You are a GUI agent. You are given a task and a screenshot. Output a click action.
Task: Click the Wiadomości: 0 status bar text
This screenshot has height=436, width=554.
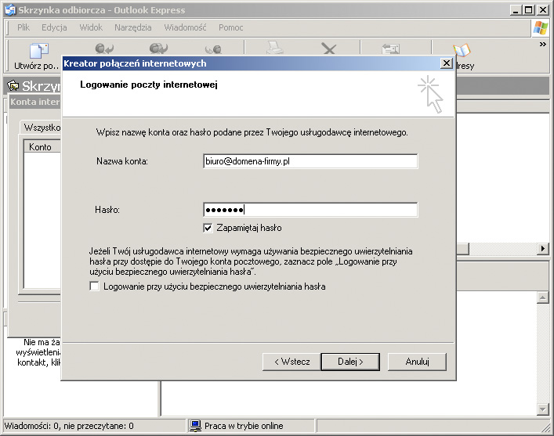tap(69, 426)
